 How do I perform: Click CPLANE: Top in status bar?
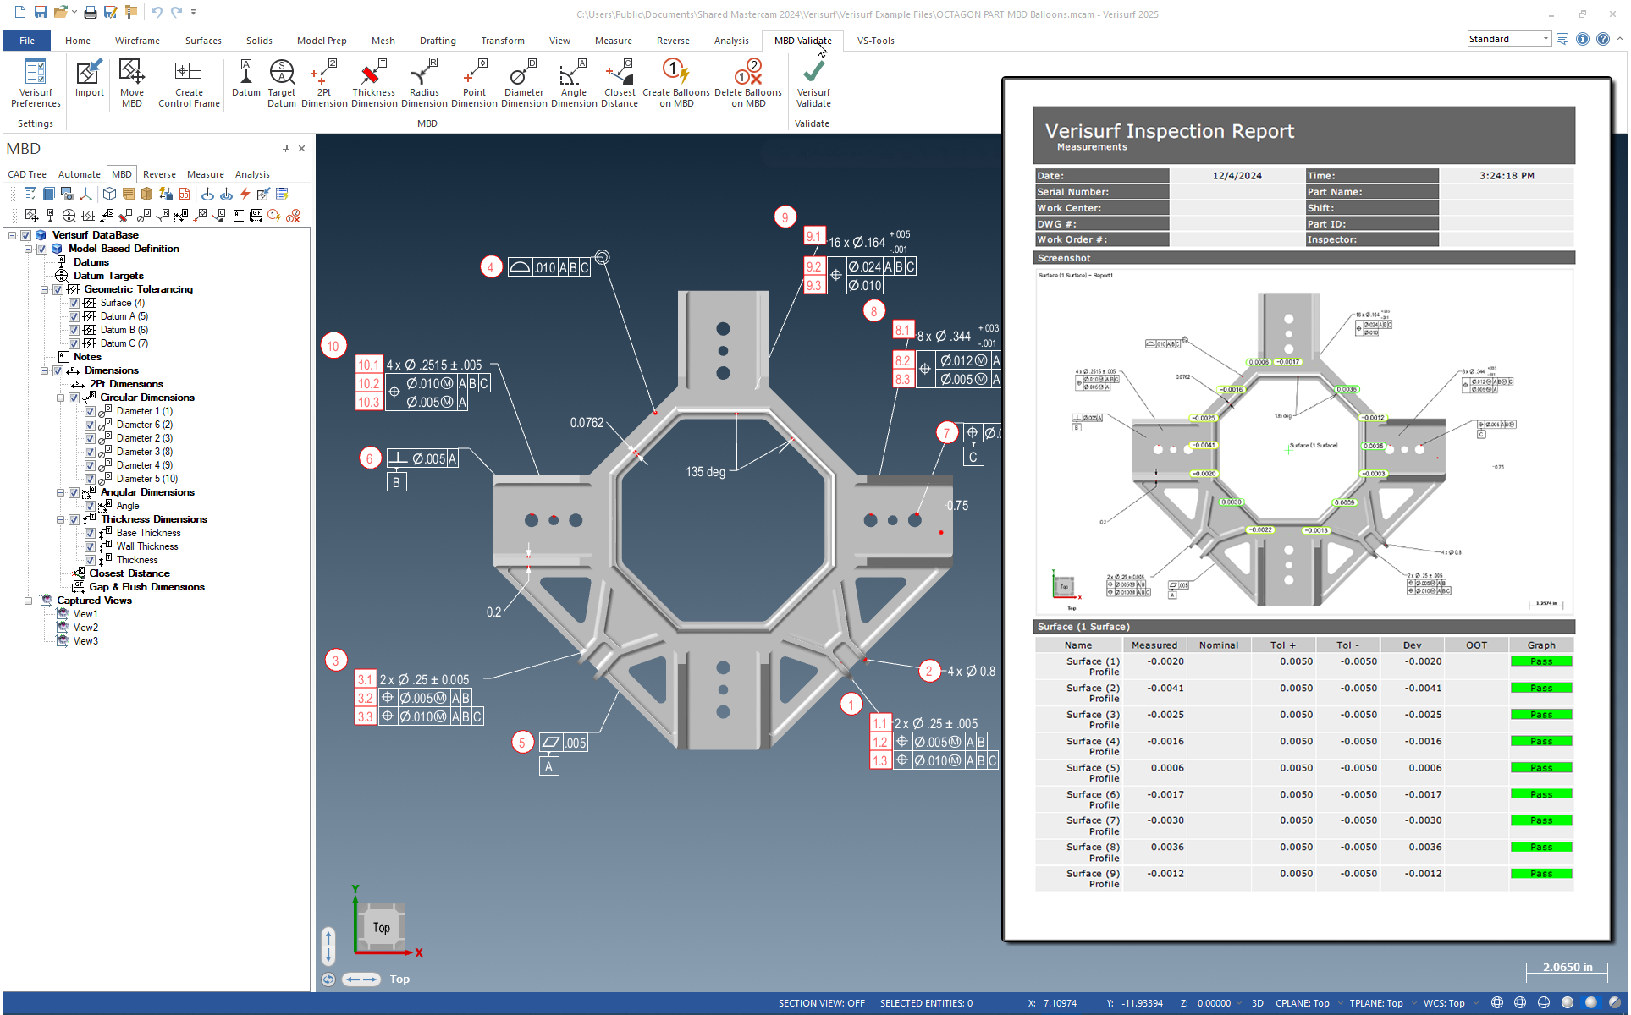tap(1302, 1003)
